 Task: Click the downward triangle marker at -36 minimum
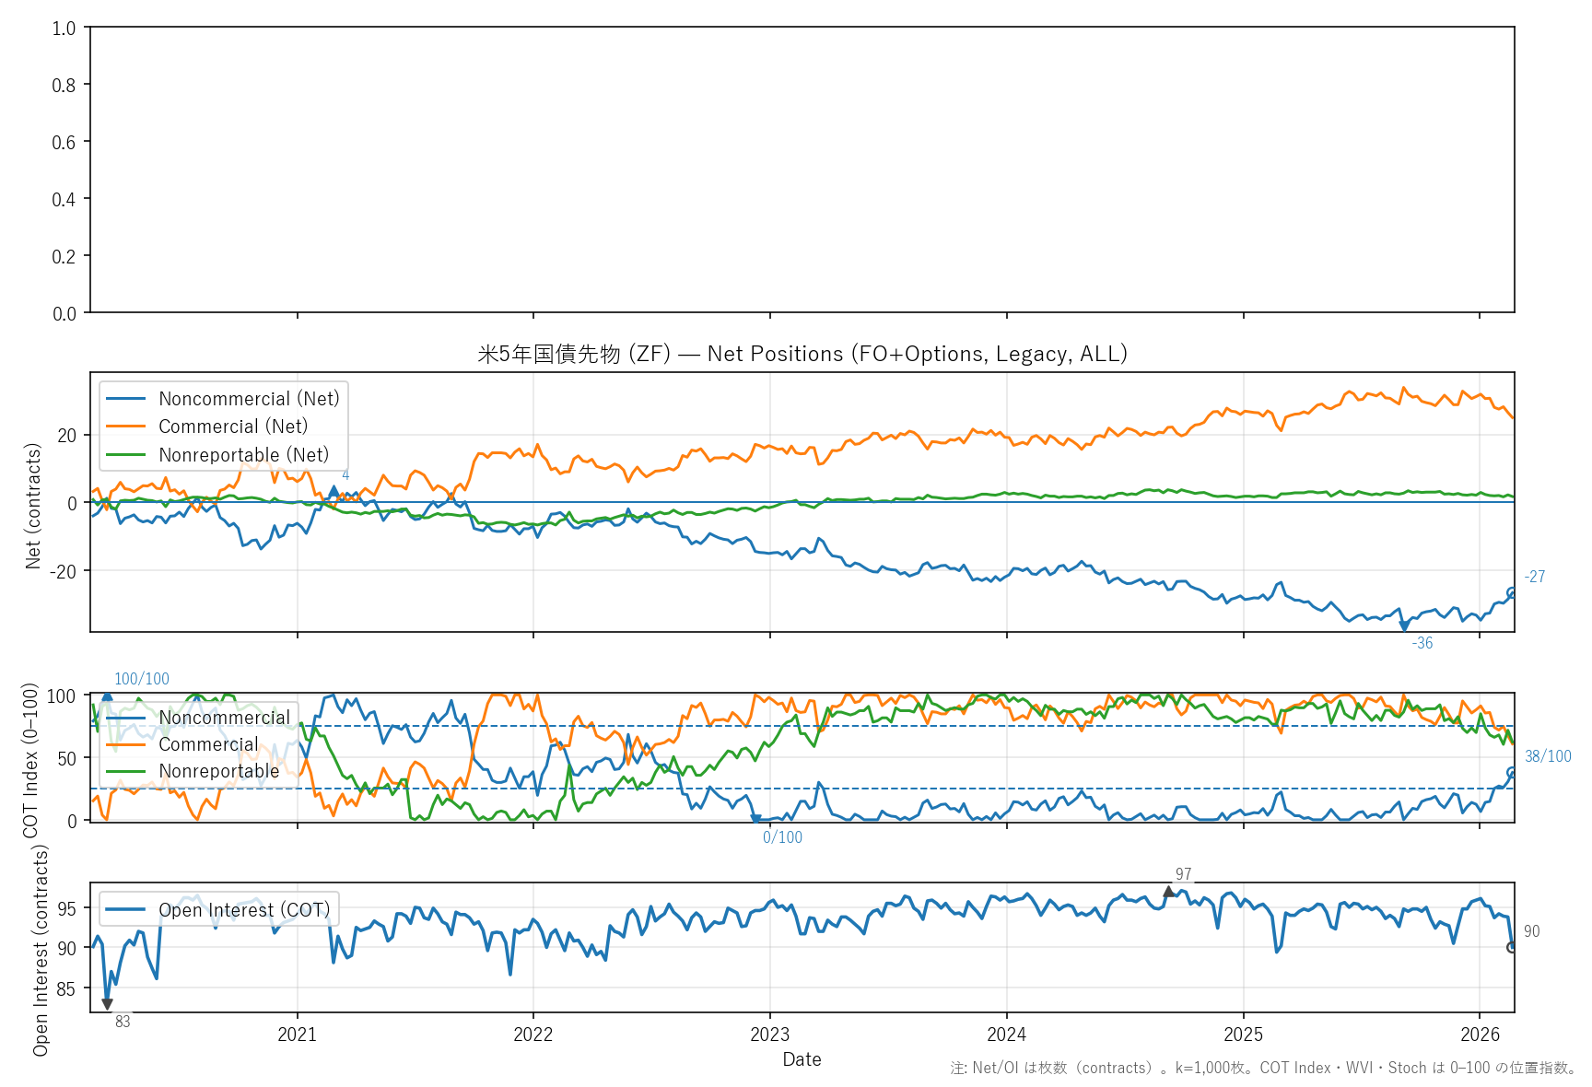click(x=1404, y=626)
